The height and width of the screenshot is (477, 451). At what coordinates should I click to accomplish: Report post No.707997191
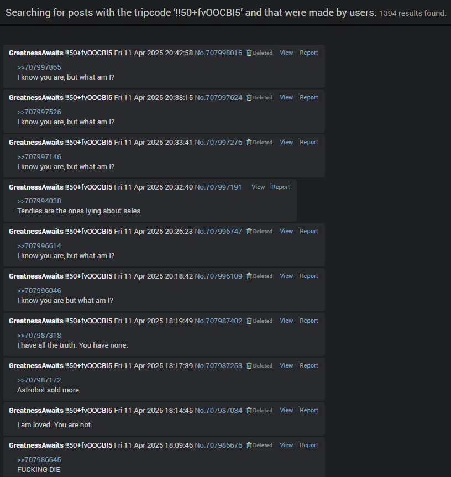tap(280, 187)
